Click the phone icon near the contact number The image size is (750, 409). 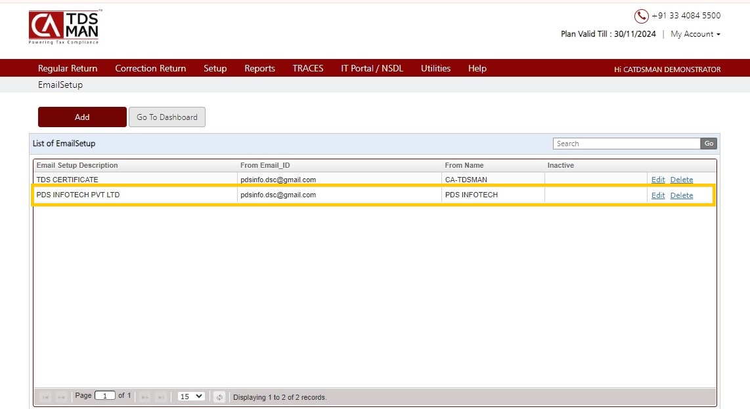pyautogui.click(x=641, y=16)
